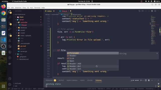Click UTF-8 encoding in status bar
Viewport: 161px width, 90px height.
tap(108, 89)
